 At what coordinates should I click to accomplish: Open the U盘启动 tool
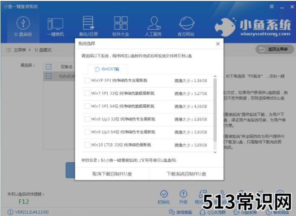pyautogui.click(x=23, y=26)
